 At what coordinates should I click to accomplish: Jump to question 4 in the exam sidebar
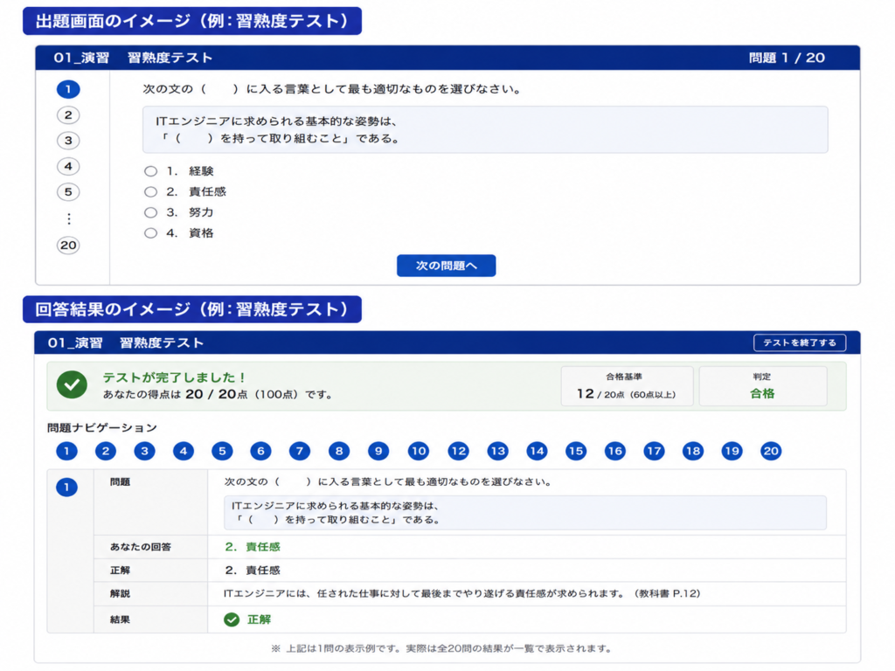point(68,166)
